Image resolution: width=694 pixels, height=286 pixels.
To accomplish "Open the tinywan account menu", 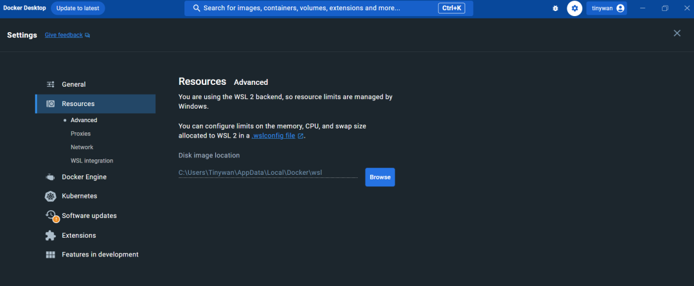I will point(607,8).
